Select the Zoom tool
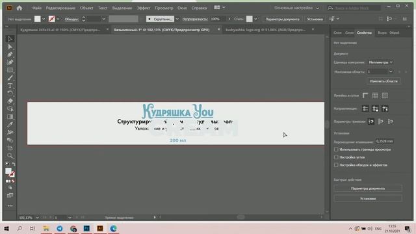 point(10,156)
